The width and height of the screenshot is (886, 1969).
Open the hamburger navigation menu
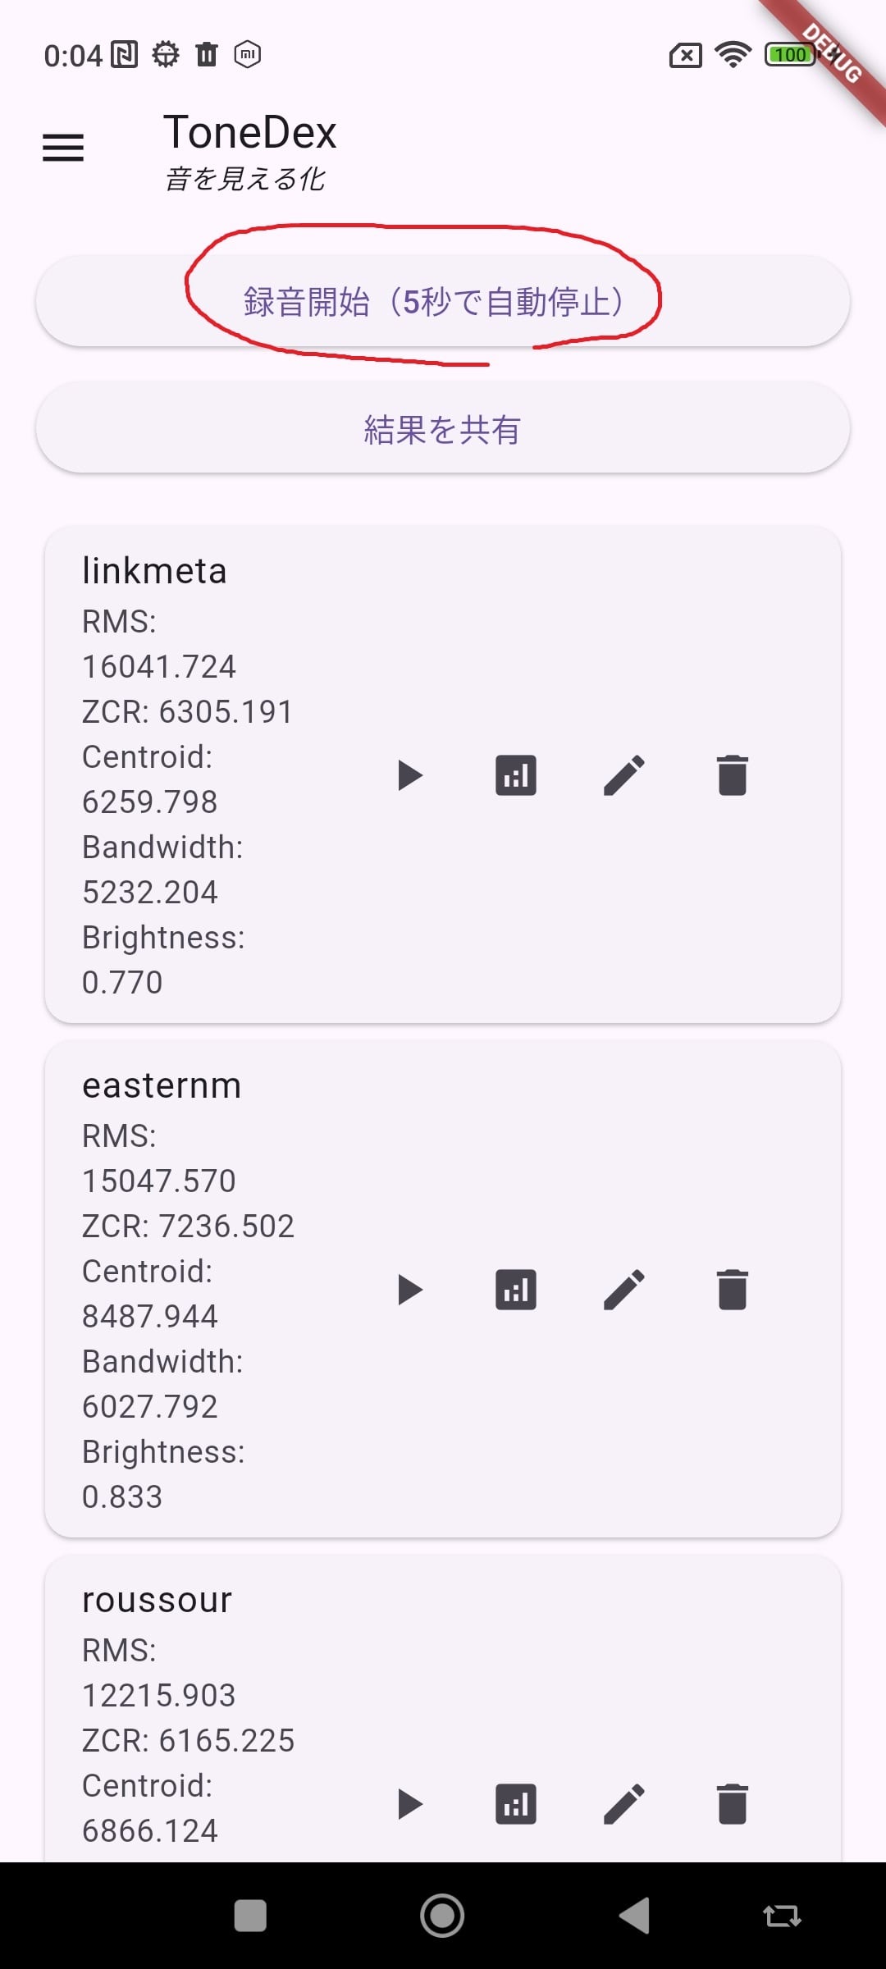pyautogui.click(x=63, y=148)
